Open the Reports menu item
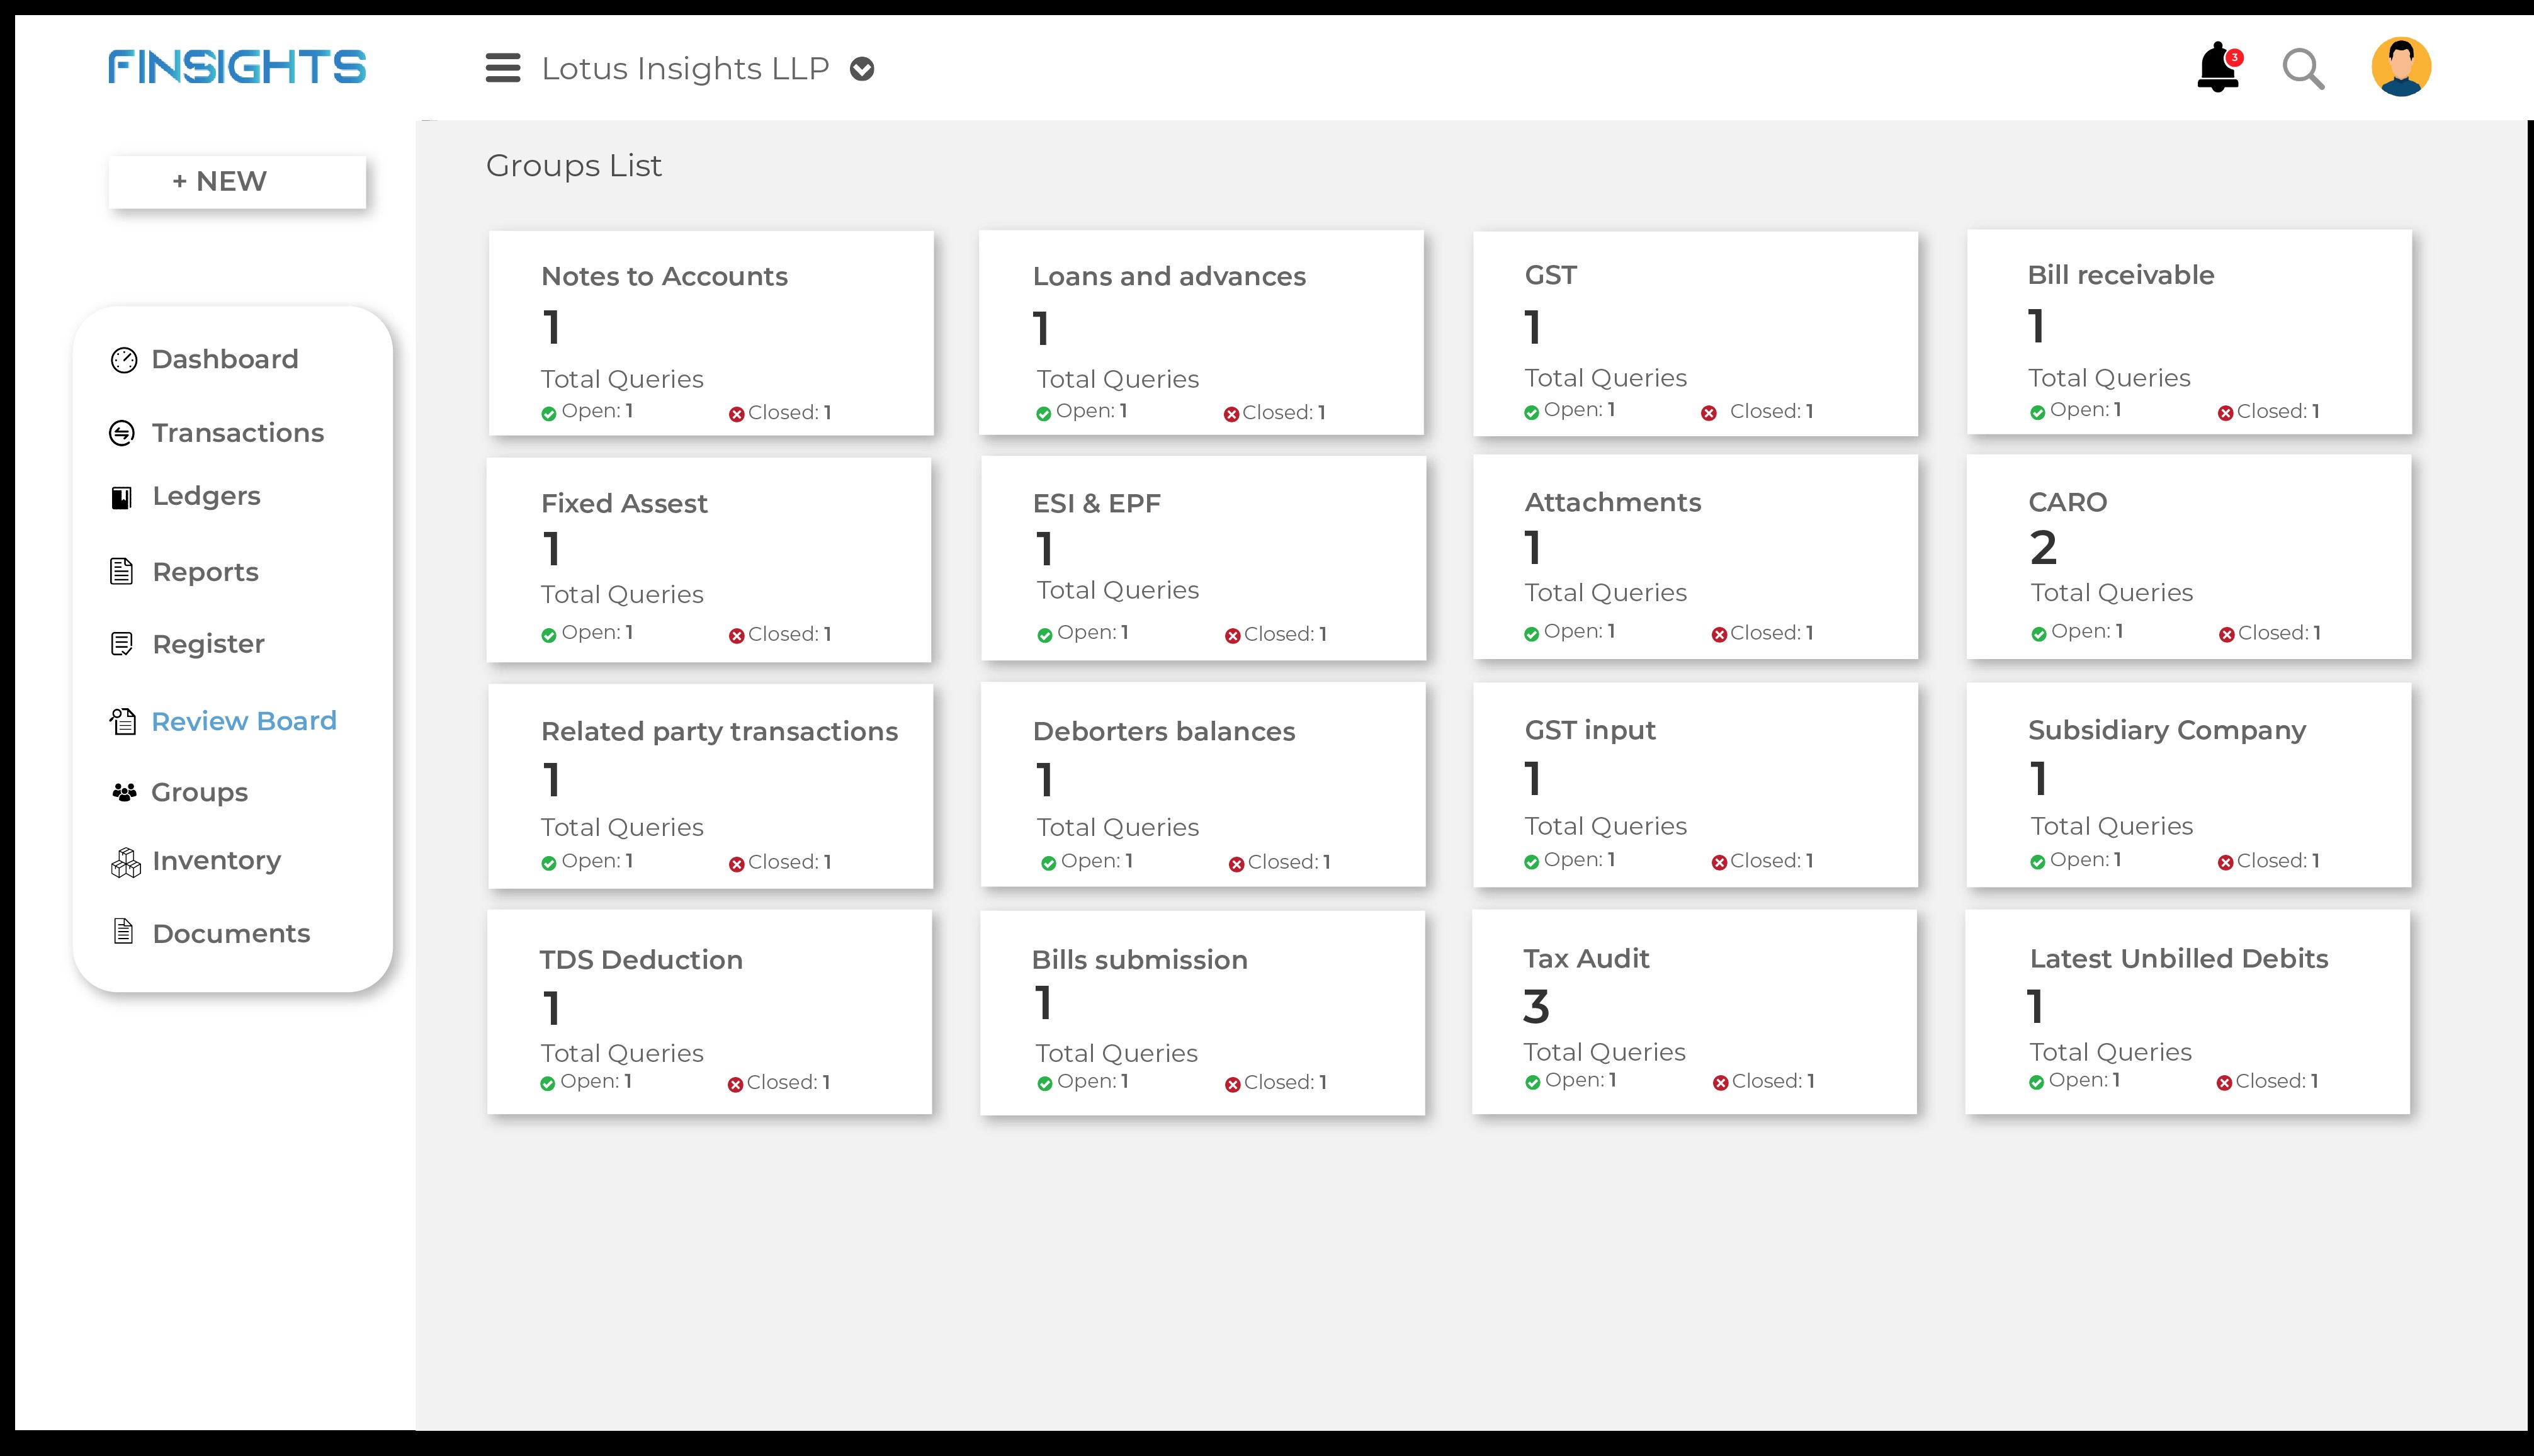 click(x=205, y=572)
